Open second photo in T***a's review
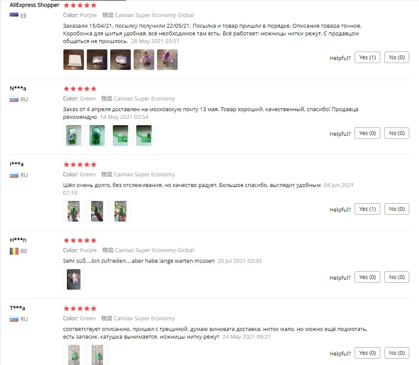 click(97, 355)
